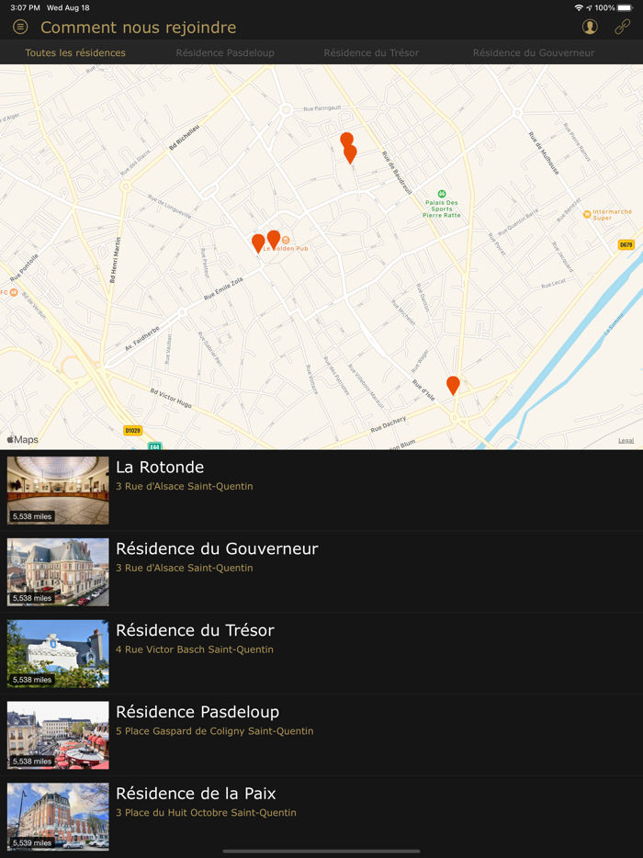Select the La Rotonde title

160,467
